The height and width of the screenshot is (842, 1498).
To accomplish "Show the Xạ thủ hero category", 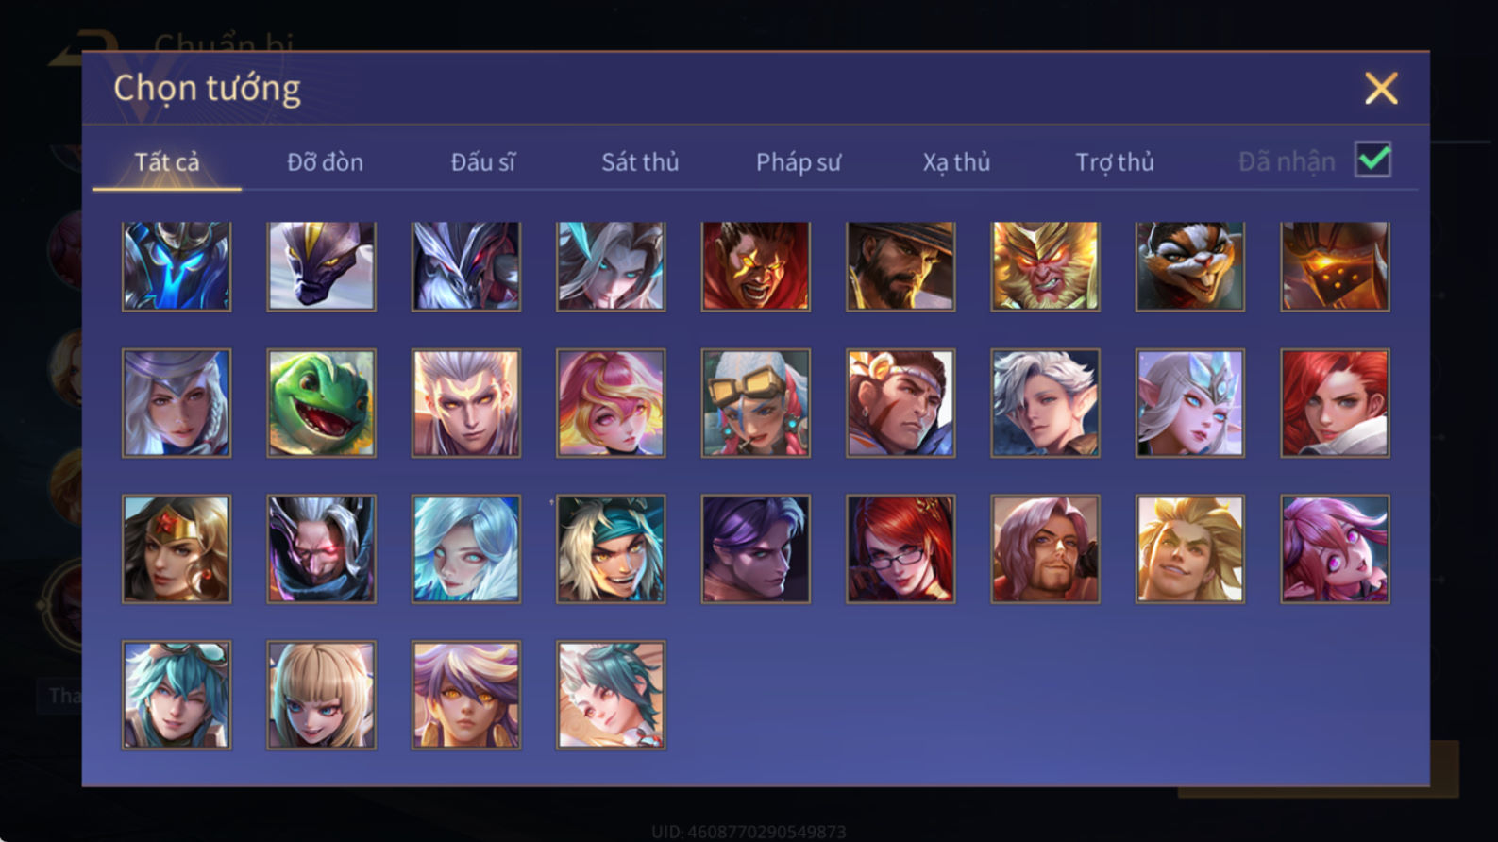I will (x=956, y=161).
